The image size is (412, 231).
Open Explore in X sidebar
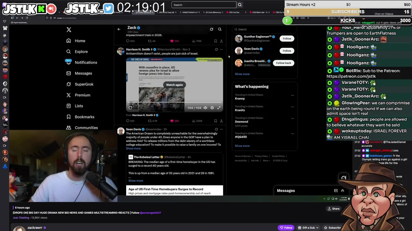(77, 52)
